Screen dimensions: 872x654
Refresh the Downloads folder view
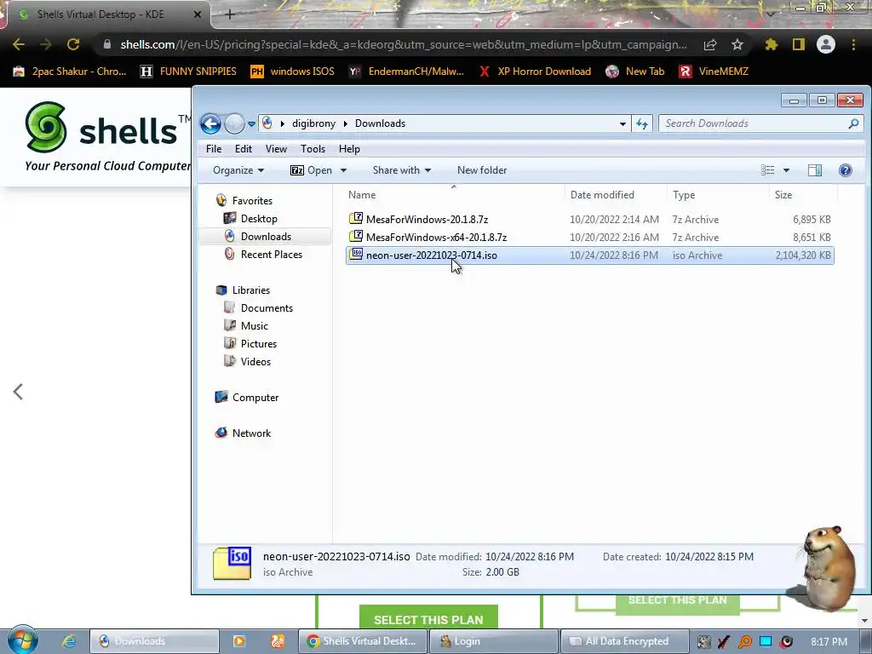point(642,123)
